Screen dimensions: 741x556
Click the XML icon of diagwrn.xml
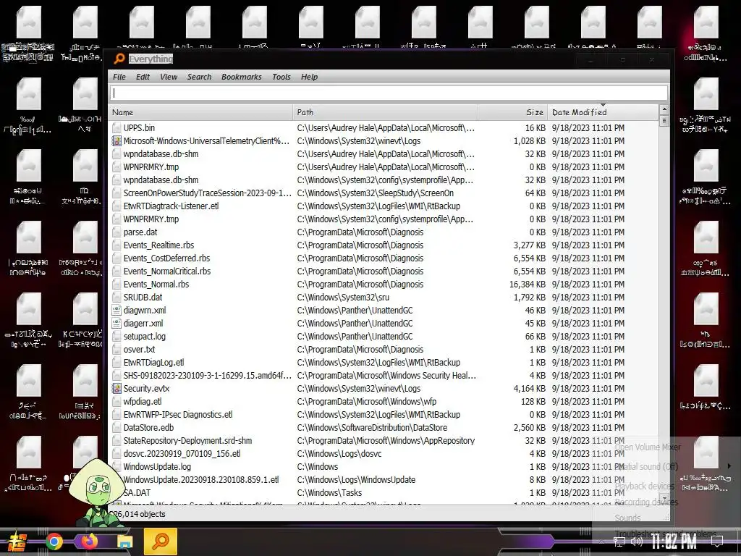tap(117, 310)
